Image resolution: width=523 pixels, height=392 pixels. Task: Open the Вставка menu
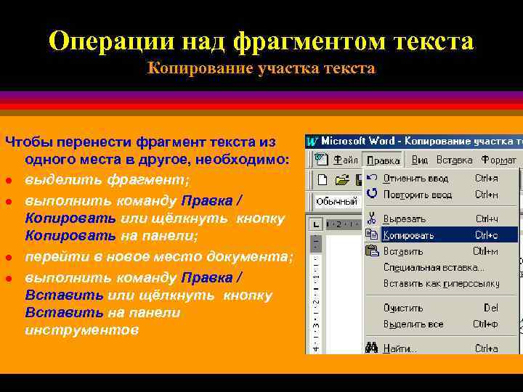(x=454, y=160)
